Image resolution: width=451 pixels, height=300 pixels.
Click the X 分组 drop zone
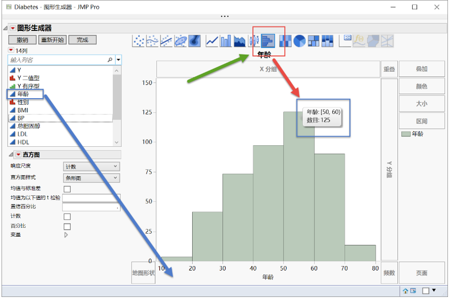pyautogui.click(x=268, y=69)
